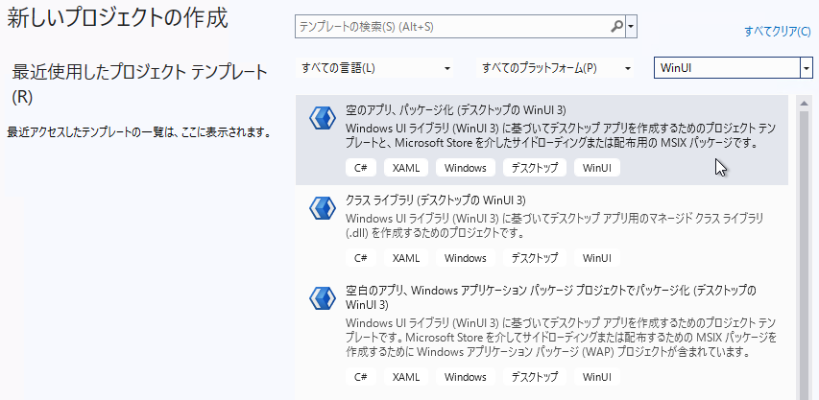Select the クラス ライブラリ template icon
This screenshot has width=819, height=400.
pyautogui.click(x=323, y=208)
